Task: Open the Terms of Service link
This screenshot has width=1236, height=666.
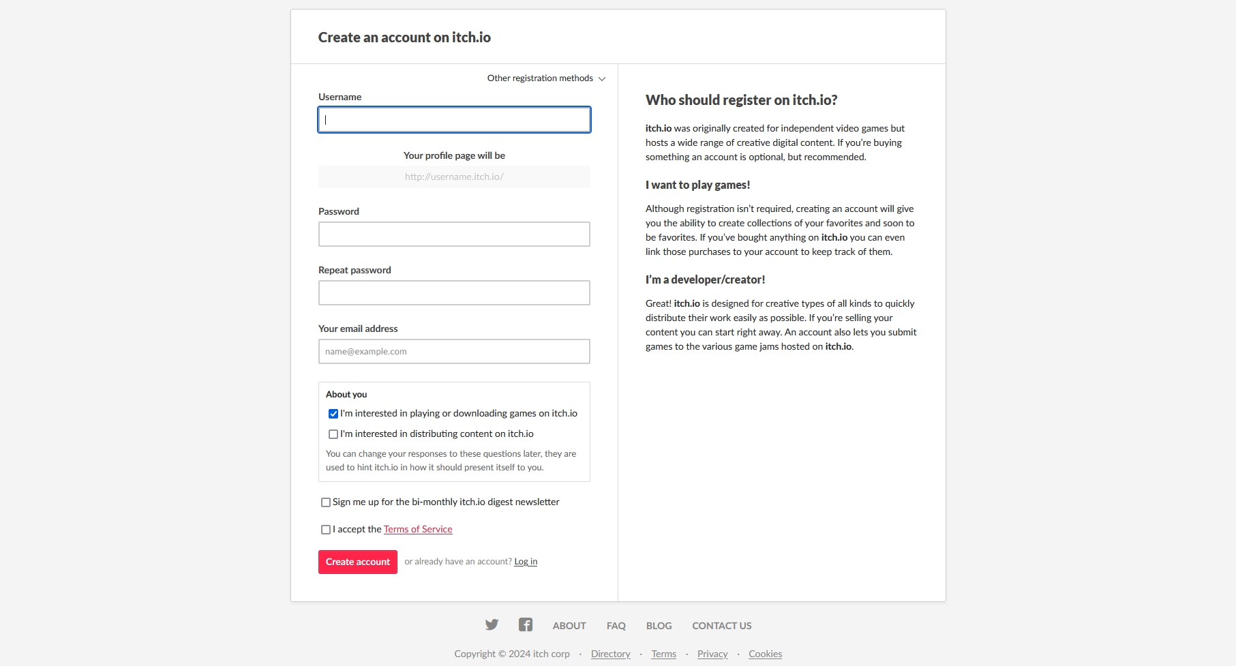Action: pos(418,529)
